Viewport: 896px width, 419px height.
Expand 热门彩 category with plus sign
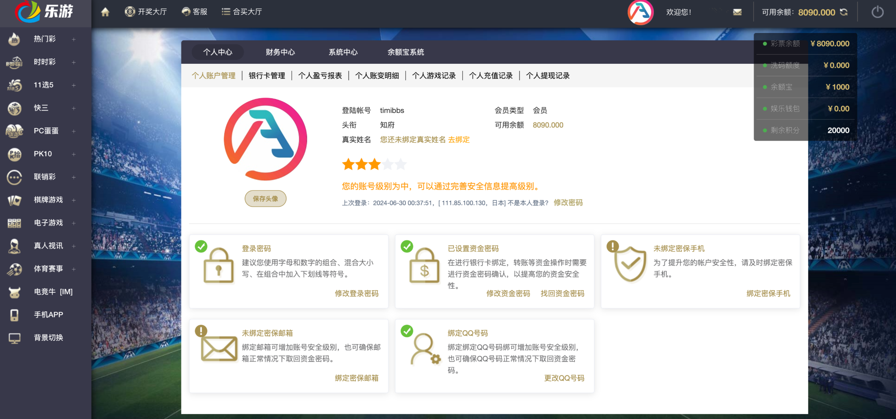[74, 39]
